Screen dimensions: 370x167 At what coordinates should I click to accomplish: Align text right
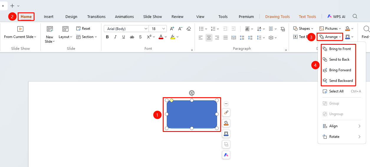(217, 37)
